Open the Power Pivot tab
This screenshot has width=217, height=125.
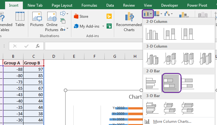coord(197,5)
